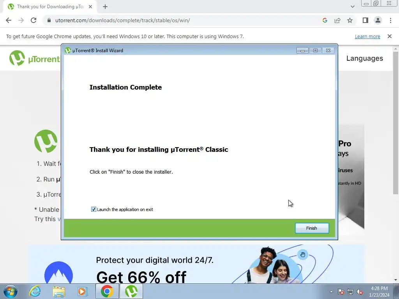This screenshot has width=399, height=299.
Task: Click the Thank you for installing µTorrent text
Action: coord(159,149)
